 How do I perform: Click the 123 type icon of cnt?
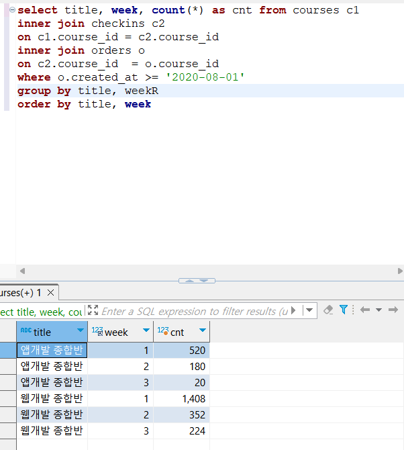(x=163, y=331)
